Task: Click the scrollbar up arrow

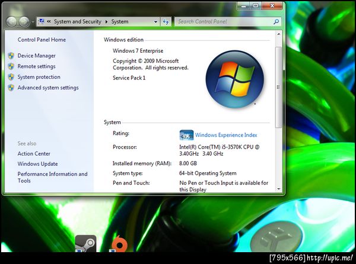Action: click(279, 34)
